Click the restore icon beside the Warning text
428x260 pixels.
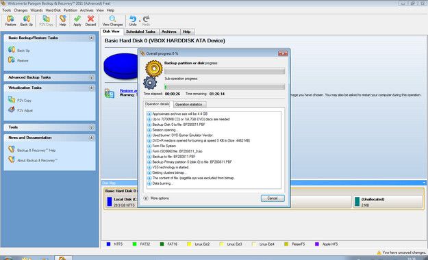click(110, 93)
